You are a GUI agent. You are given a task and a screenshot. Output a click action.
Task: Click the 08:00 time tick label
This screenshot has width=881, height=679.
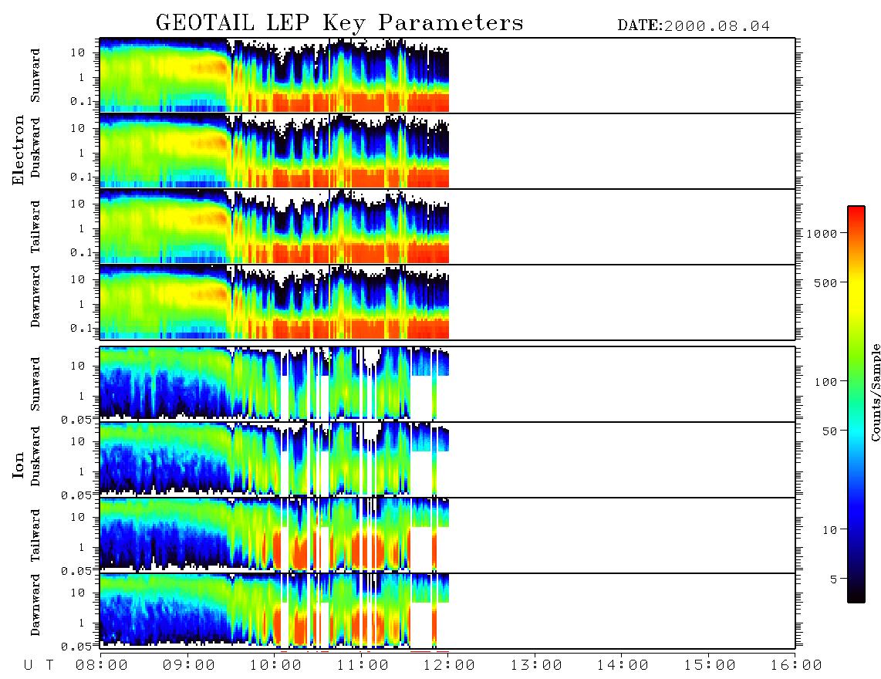tap(101, 666)
